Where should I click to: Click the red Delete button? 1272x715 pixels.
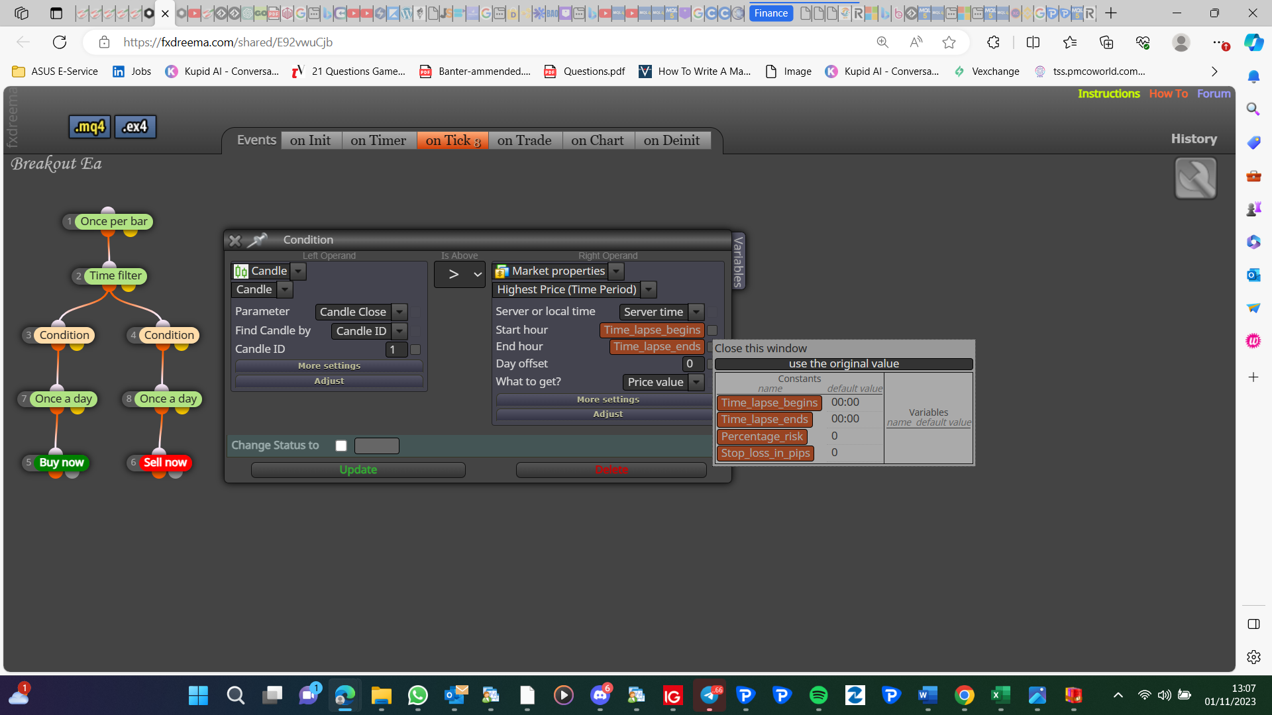point(611,470)
